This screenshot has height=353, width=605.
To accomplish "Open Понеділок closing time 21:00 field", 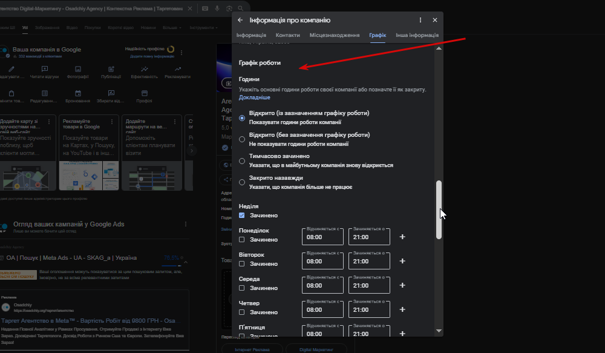I will coord(369,237).
